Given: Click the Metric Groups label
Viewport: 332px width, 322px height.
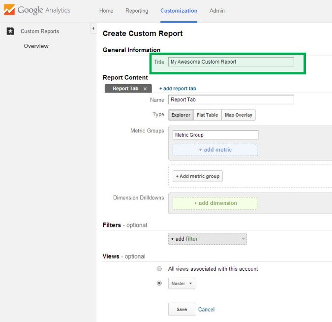Looking at the screenshot, I should [147, 131].
